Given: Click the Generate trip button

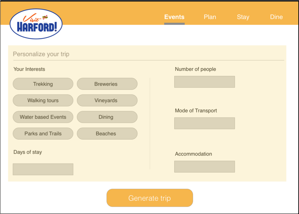Looking at the screenshot, I should click(x=150, y=198).
